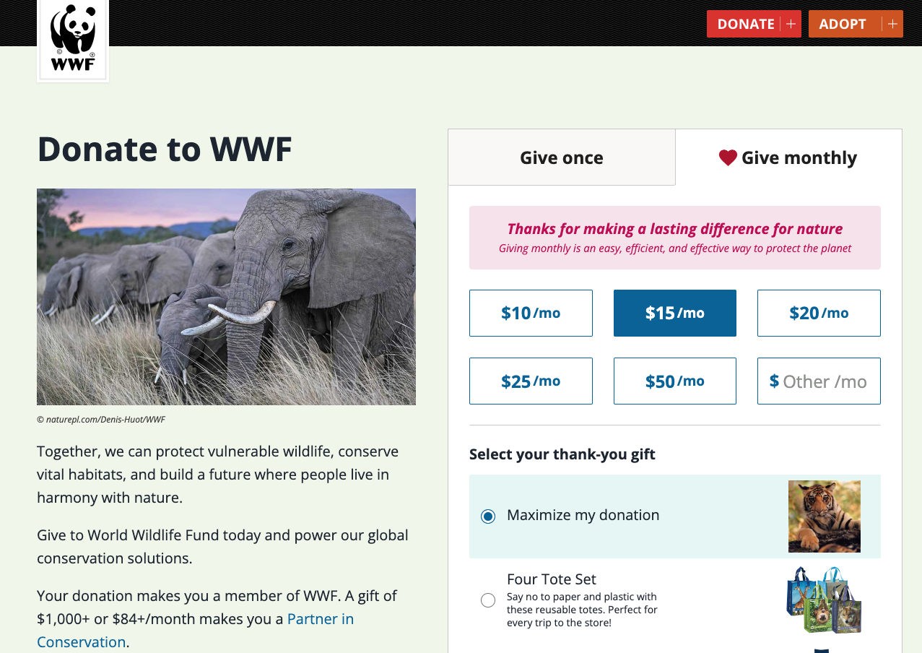Open the Partner in Conservation link

320,618
